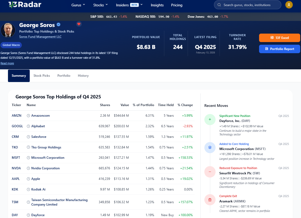
Task: Click George Soros profile photo
Action: 8,30
